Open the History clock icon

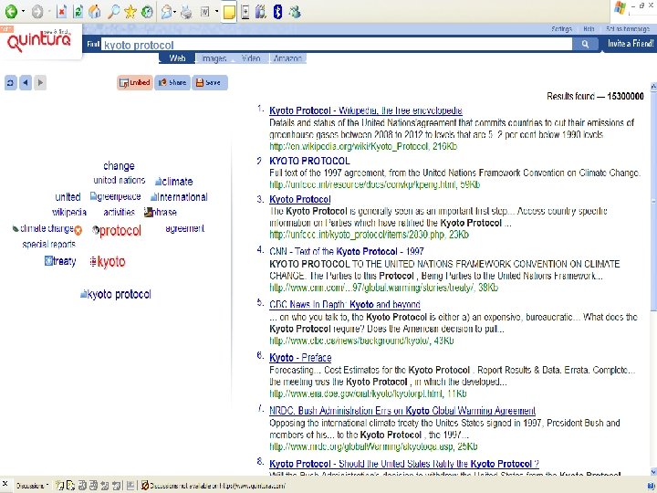(x=147, y=12)
